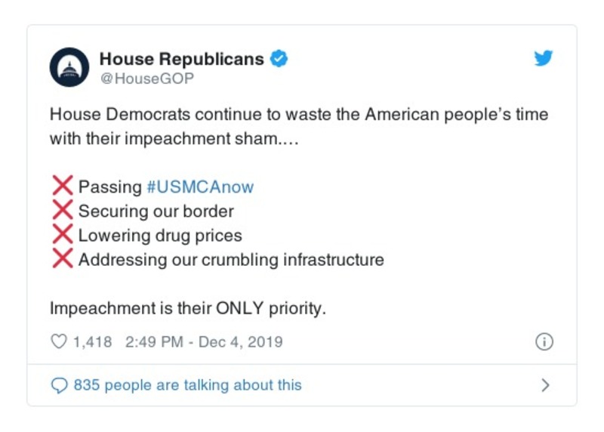Click the red X beside Passing #USMCAnow

(x=62, y=187)
